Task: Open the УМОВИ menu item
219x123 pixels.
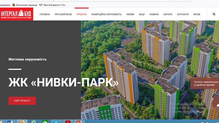Action: tap(130, 14)
